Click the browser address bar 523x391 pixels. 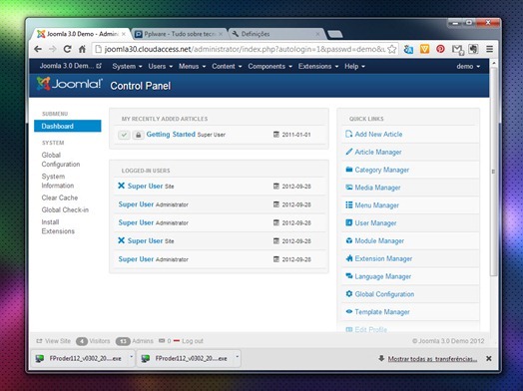pyautogui.click(x=245, y=49)
